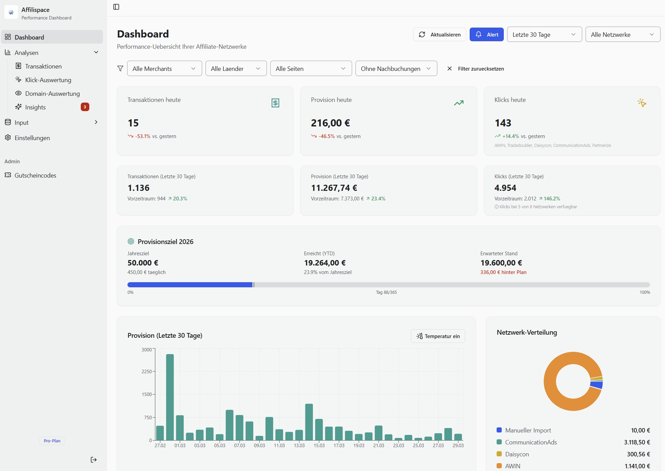The height and width of the screenshot is (471, 665).
Task: Click the Provisionsziel progress bar
Action: [x=389, y=285]
